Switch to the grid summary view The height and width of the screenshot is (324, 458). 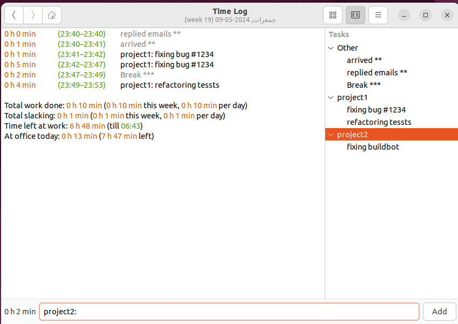point(333,15)
